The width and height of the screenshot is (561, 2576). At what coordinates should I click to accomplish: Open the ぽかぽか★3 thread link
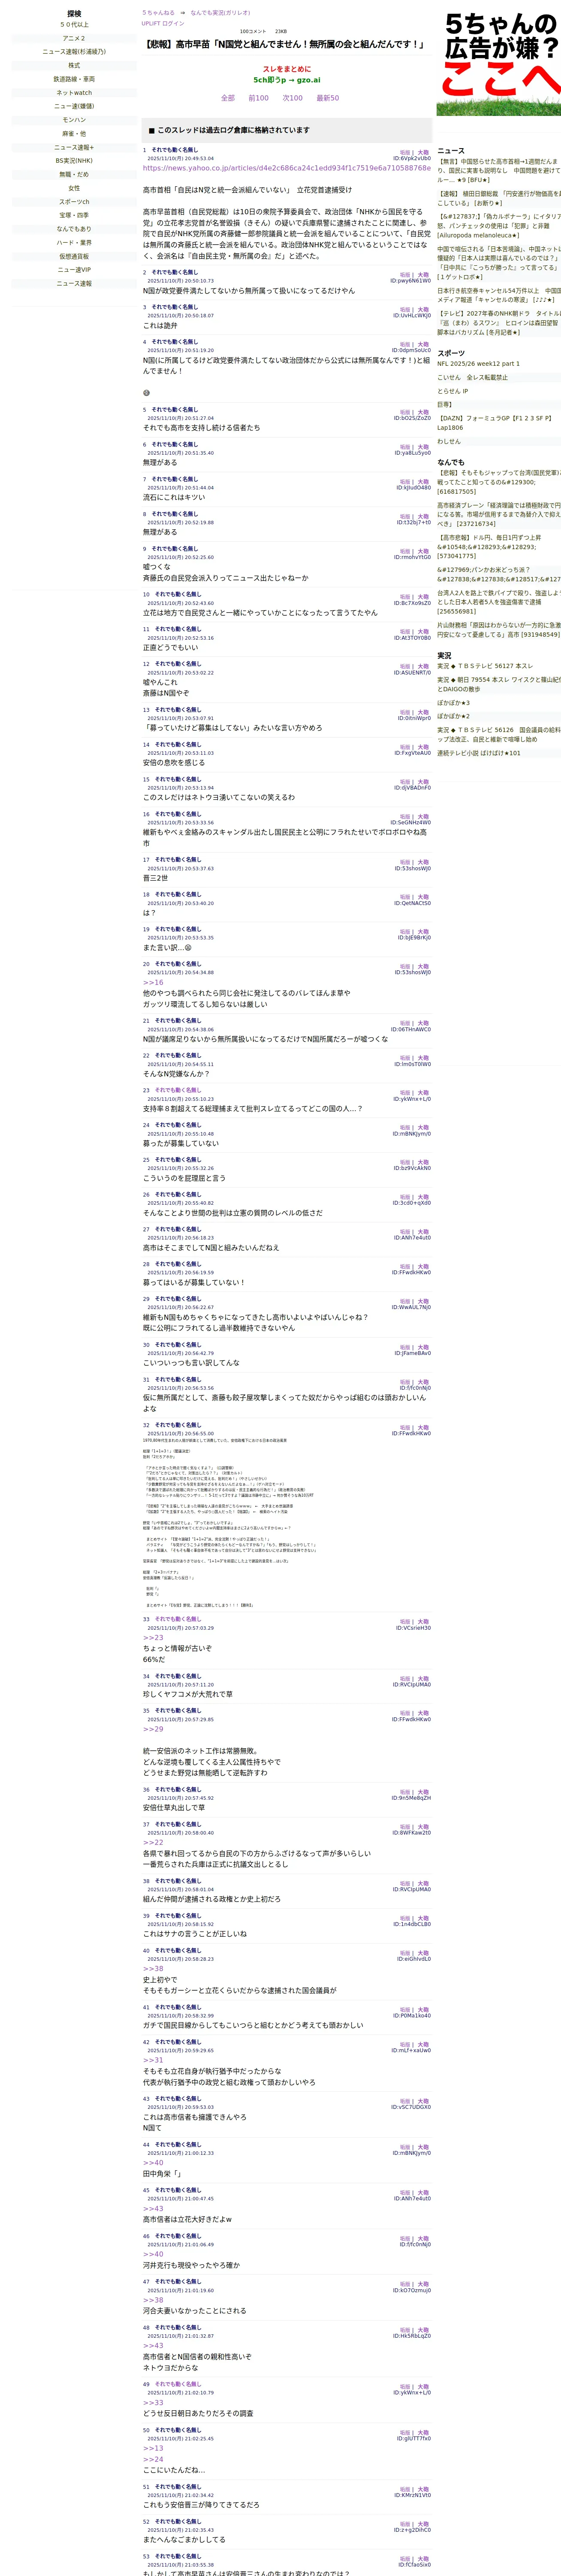pos(453,703)
